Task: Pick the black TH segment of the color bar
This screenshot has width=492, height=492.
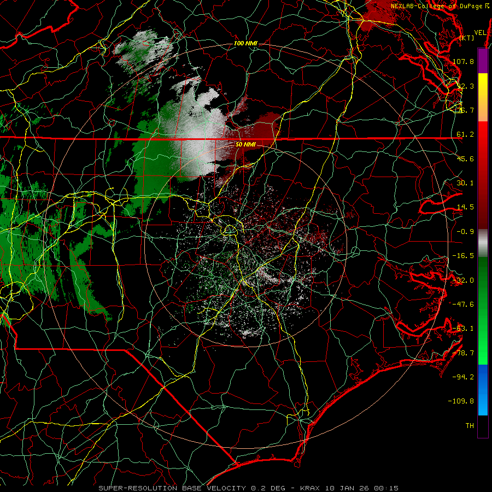Action: pyautogui.click(x=483, y=426)
